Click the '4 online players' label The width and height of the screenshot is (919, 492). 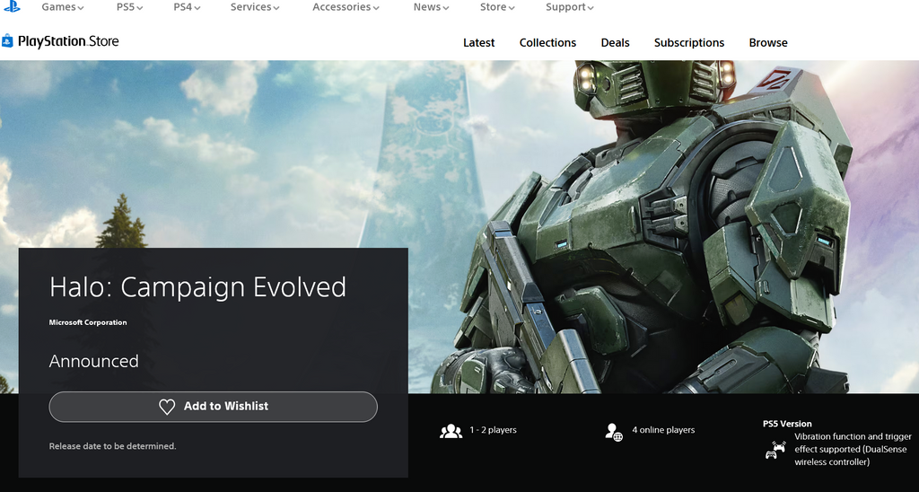(663, 430)
